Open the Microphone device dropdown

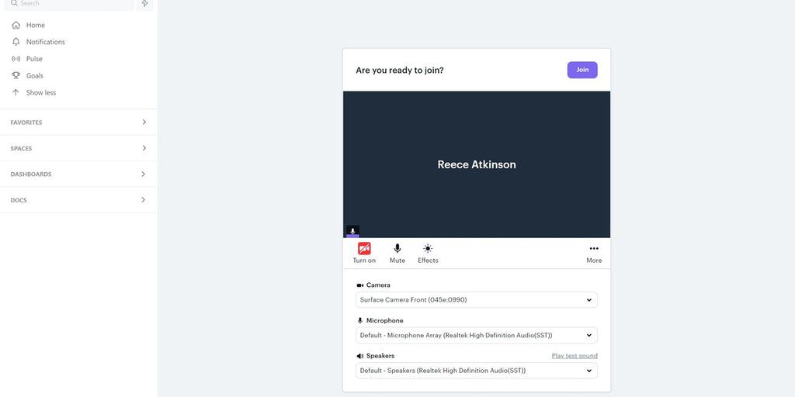point(476,335)
